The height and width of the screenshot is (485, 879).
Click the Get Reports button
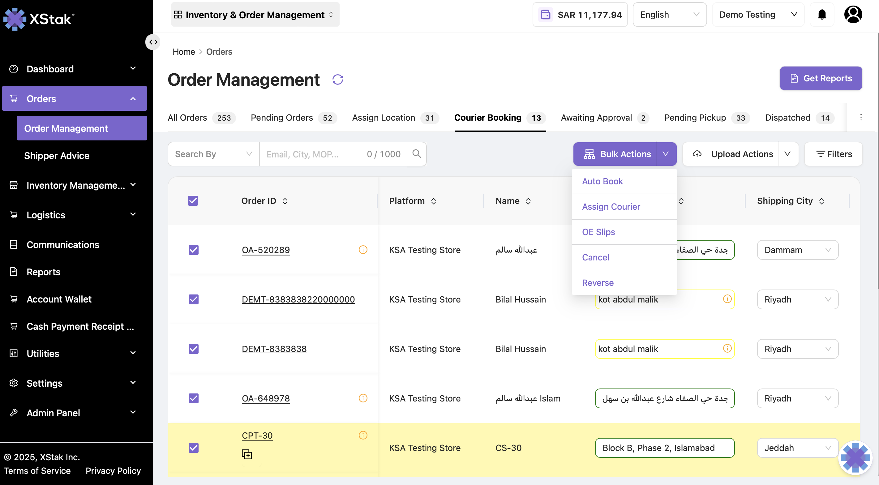pos(821,78)
